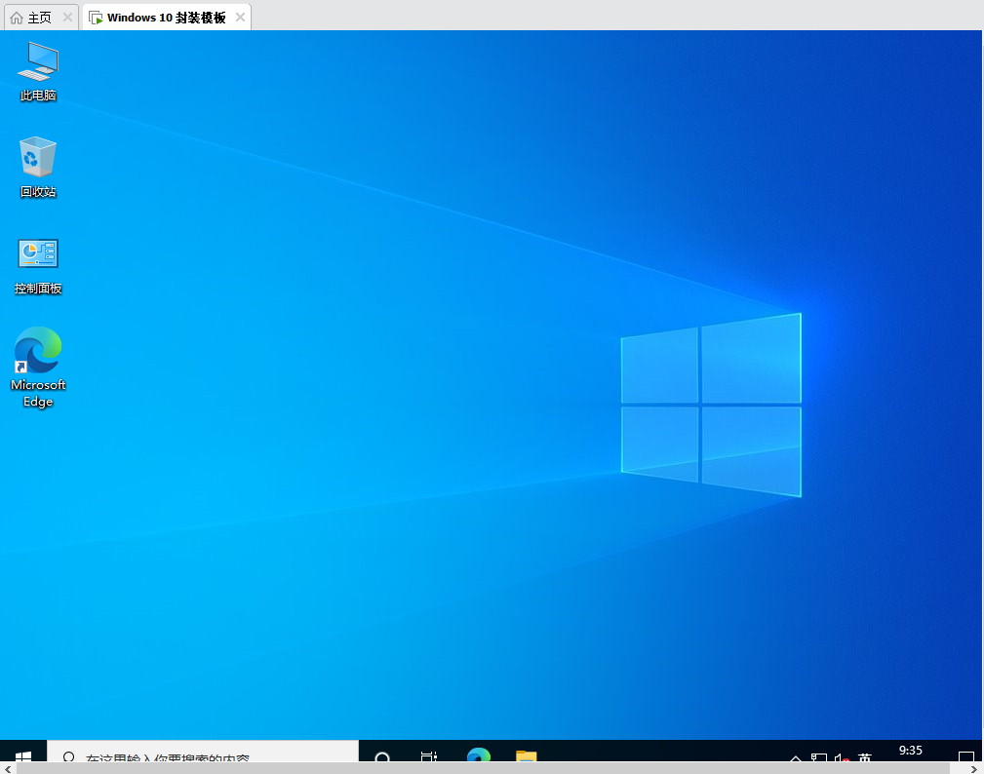Open the clock showing 9:35

(x=911, y=751)
